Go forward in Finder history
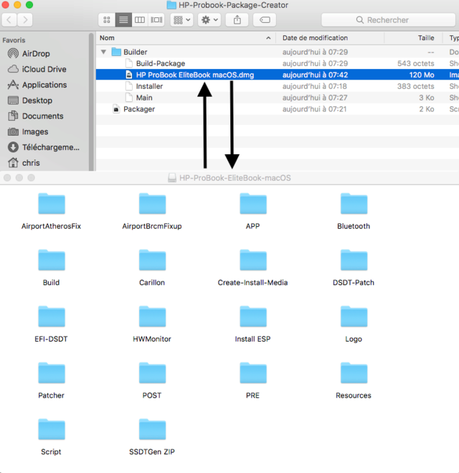 pyautogui.click(x=25, y=20)
